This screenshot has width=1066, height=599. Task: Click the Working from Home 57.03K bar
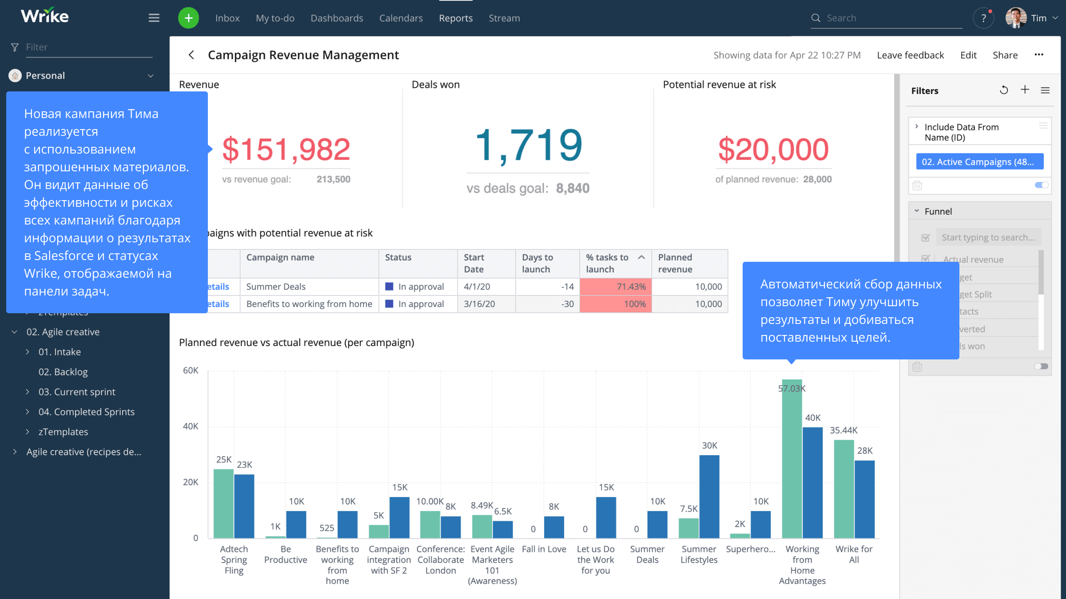792,458
